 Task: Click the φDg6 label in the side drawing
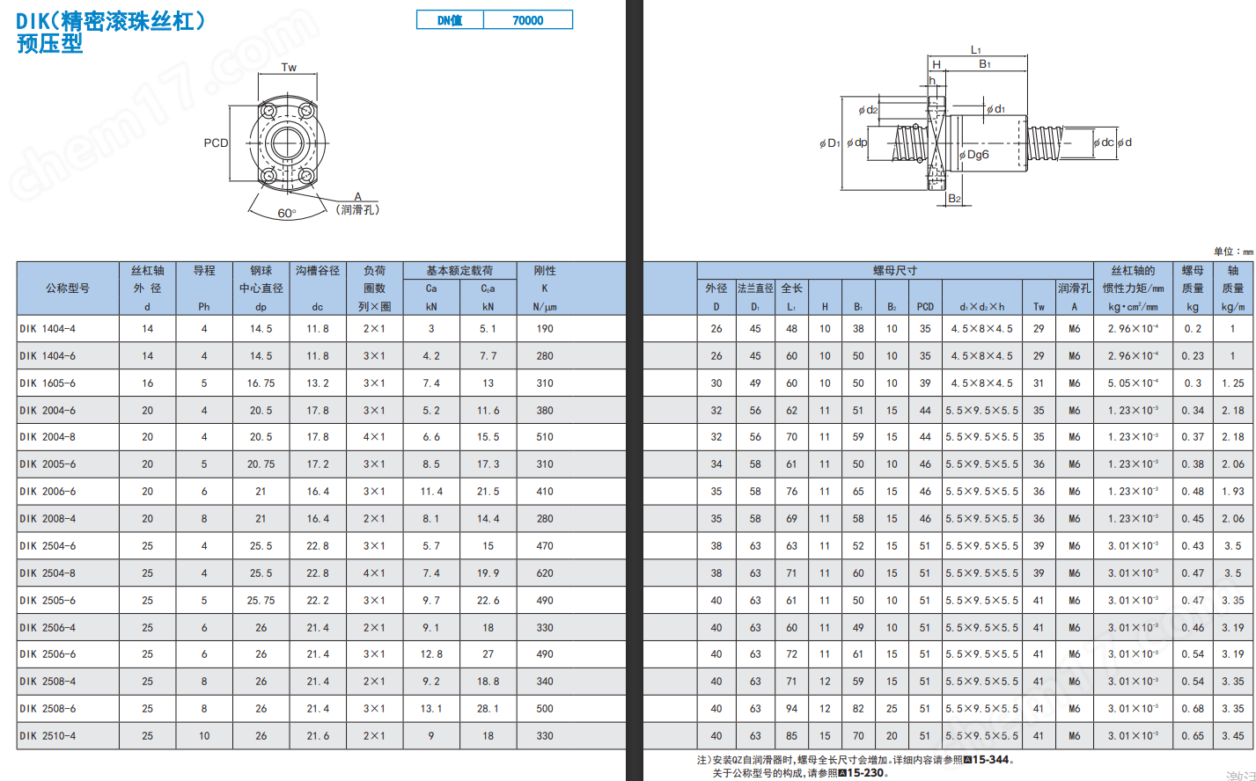tap(973, 155)
